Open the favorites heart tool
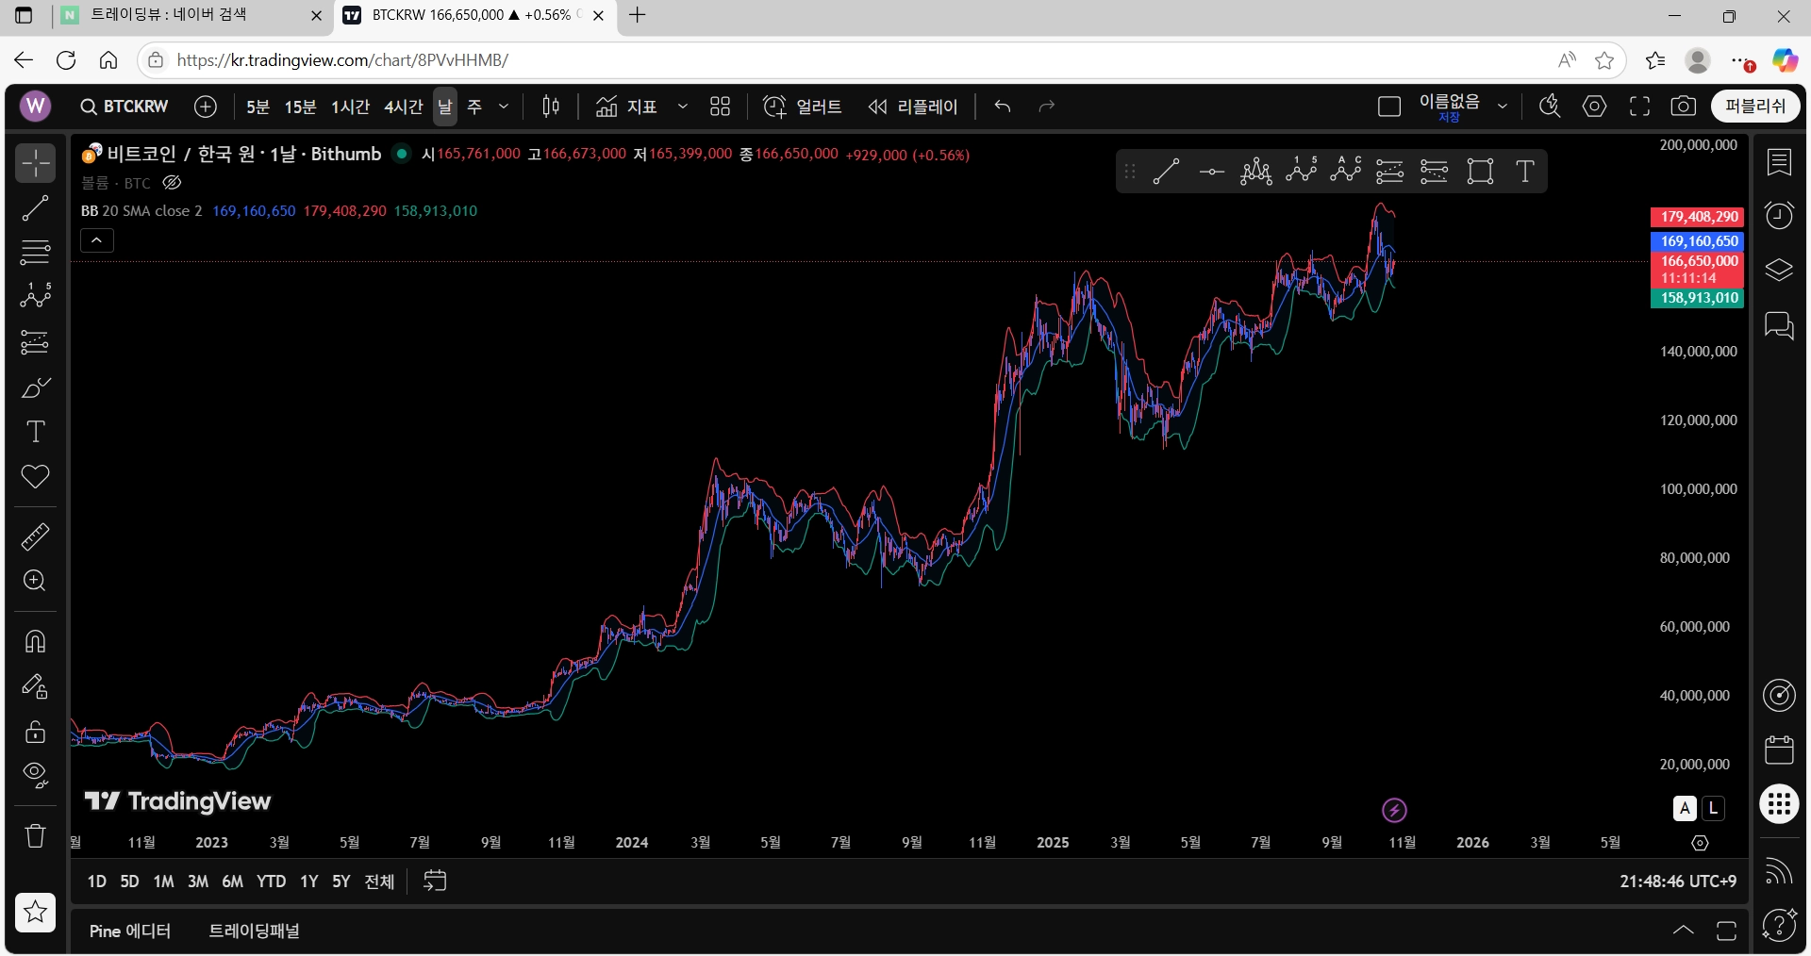The height and width of the screenshot is (956, 1811). 35,477
